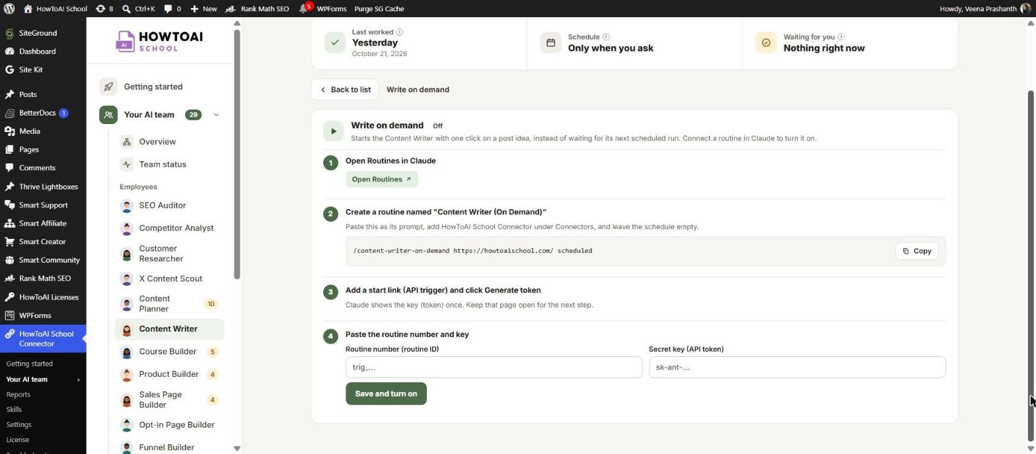Viewport: 1036px width, 454px height.
Task: Open Howdy, Veena Prashanth account menu
Action: click(984, 9)
